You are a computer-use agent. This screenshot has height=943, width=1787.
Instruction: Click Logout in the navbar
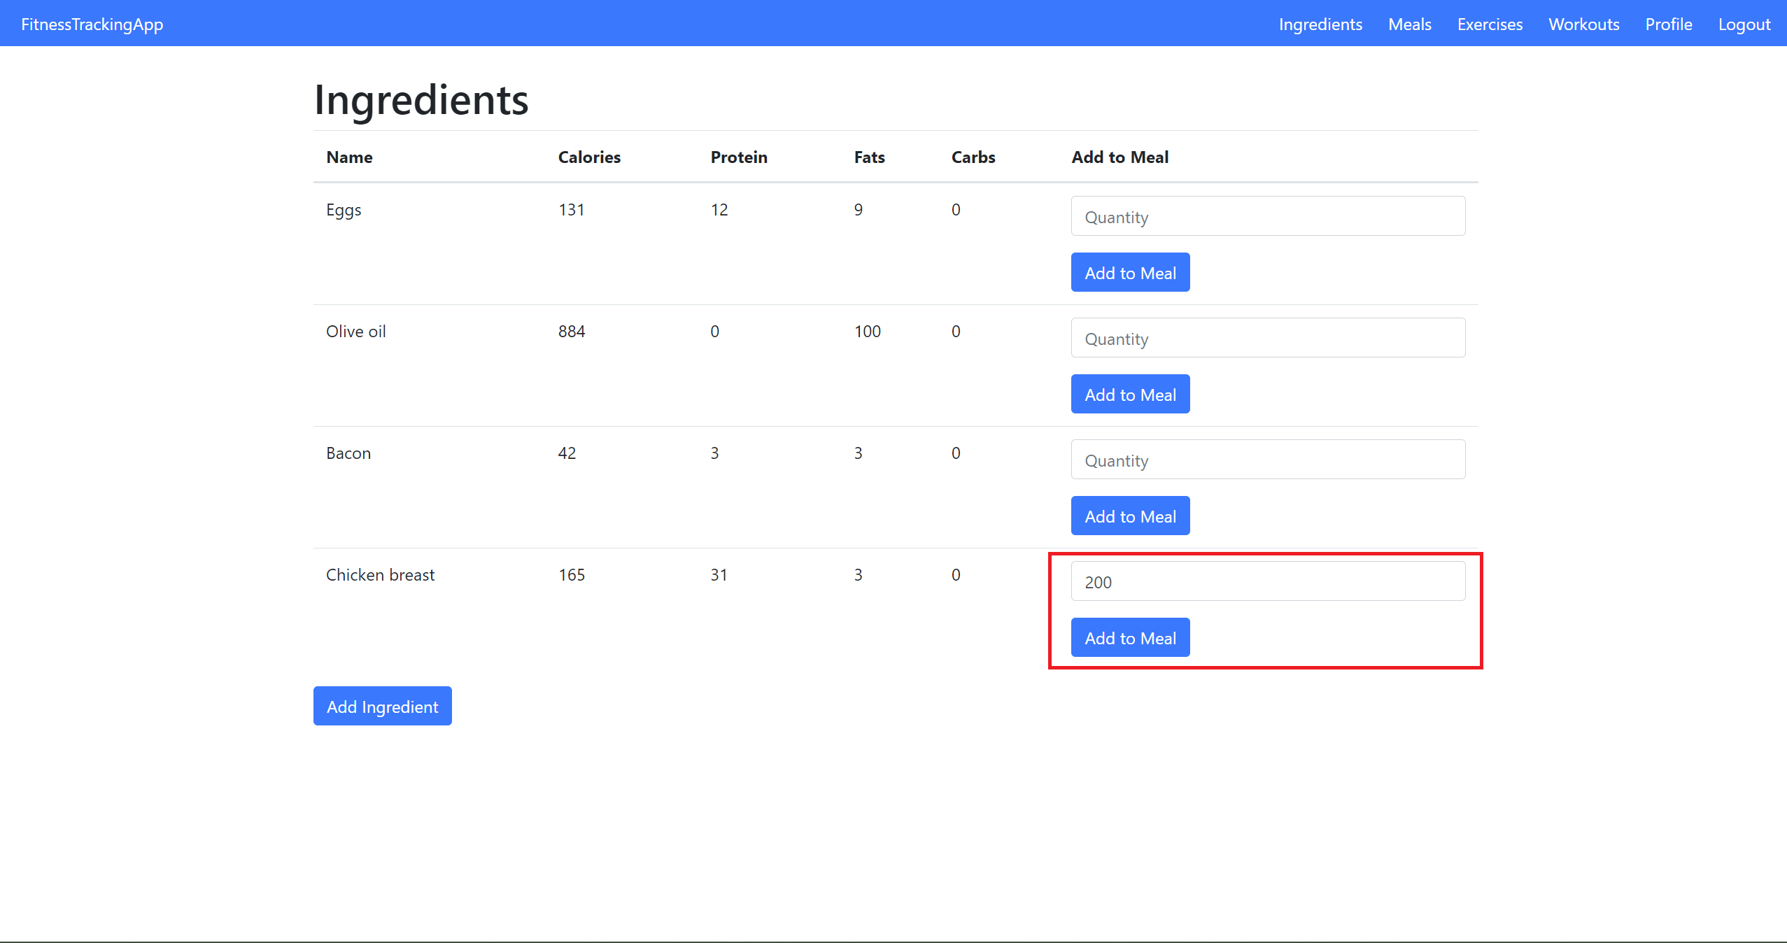click(1744, 24)
